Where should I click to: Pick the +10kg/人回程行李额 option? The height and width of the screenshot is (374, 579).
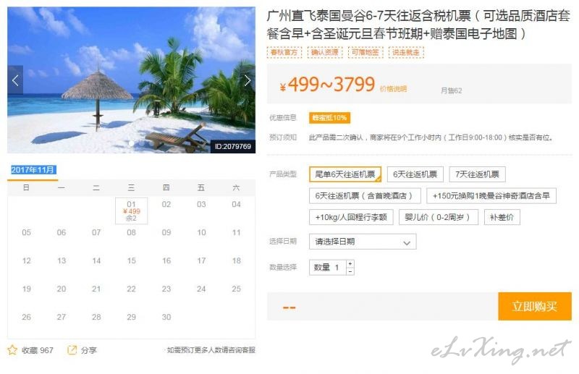coord(351,217)
